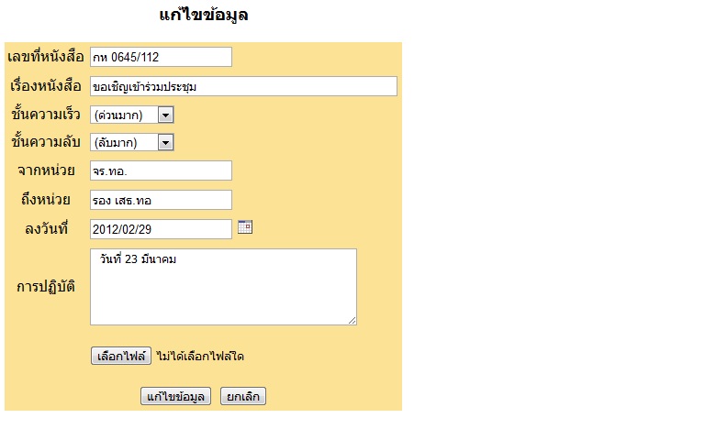Click the ลงวันที่ label text

[x=46, y=229]
